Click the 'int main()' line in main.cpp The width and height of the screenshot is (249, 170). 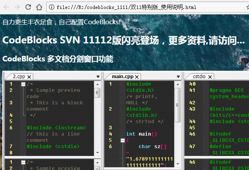tap(141, 134)
